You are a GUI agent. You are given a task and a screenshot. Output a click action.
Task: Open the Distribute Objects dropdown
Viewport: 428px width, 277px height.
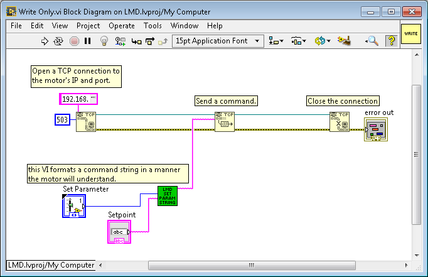pos(298,41)
